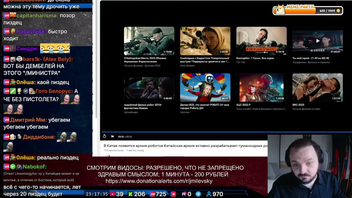Open the АЦС 2022 Р thumbnail

pos(261,87)
